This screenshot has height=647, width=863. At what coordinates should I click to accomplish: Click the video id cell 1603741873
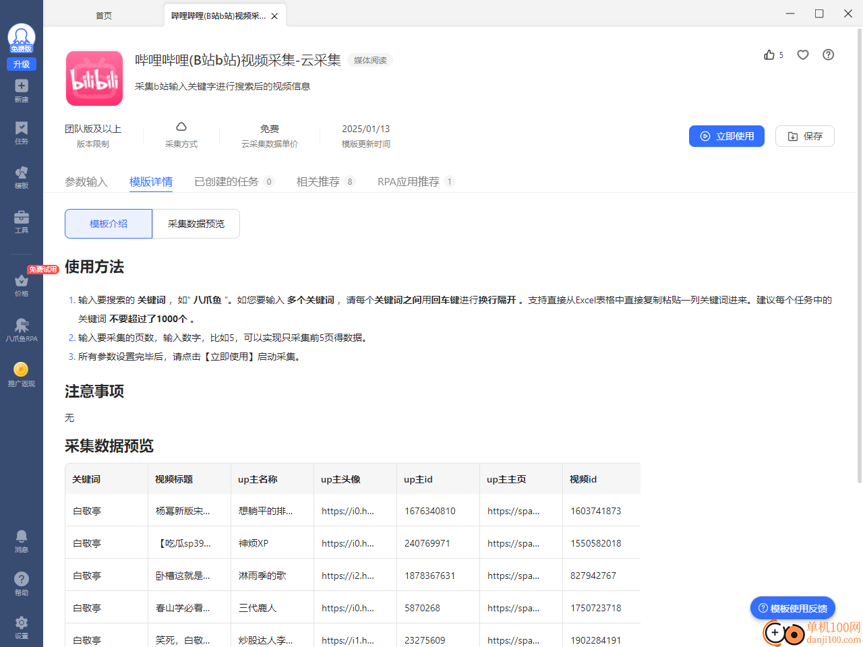point(601,511)
